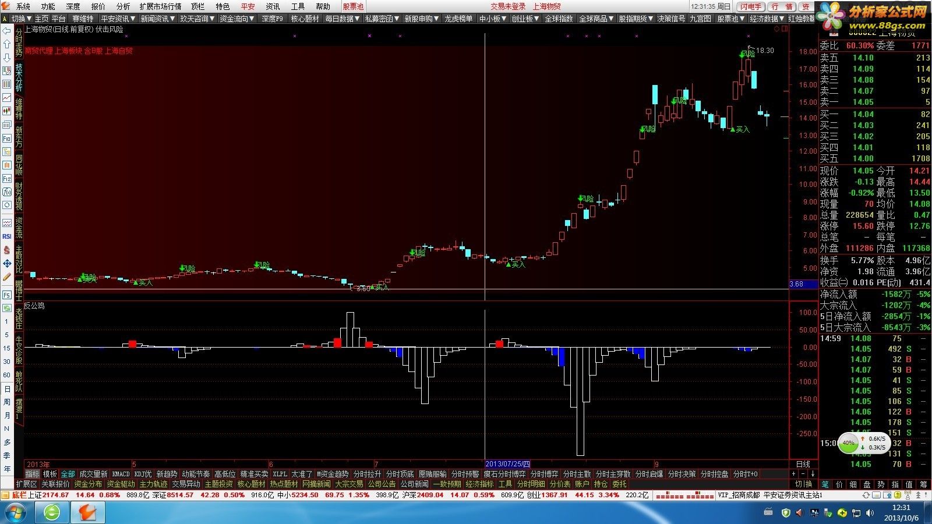Click the sync refresh icon in status bar
The image size is (932, 524).
[867, 495]
